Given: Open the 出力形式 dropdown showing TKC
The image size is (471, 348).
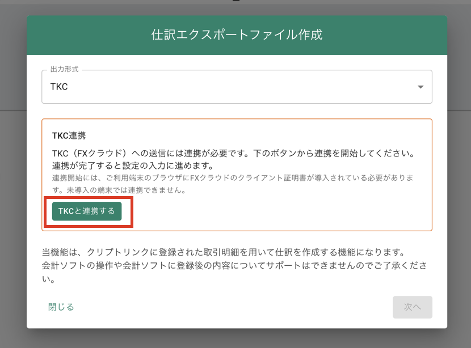Looking at the screenshot, I should coord(237,87).
